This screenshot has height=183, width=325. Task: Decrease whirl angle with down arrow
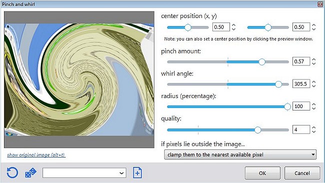click(314, 86)
